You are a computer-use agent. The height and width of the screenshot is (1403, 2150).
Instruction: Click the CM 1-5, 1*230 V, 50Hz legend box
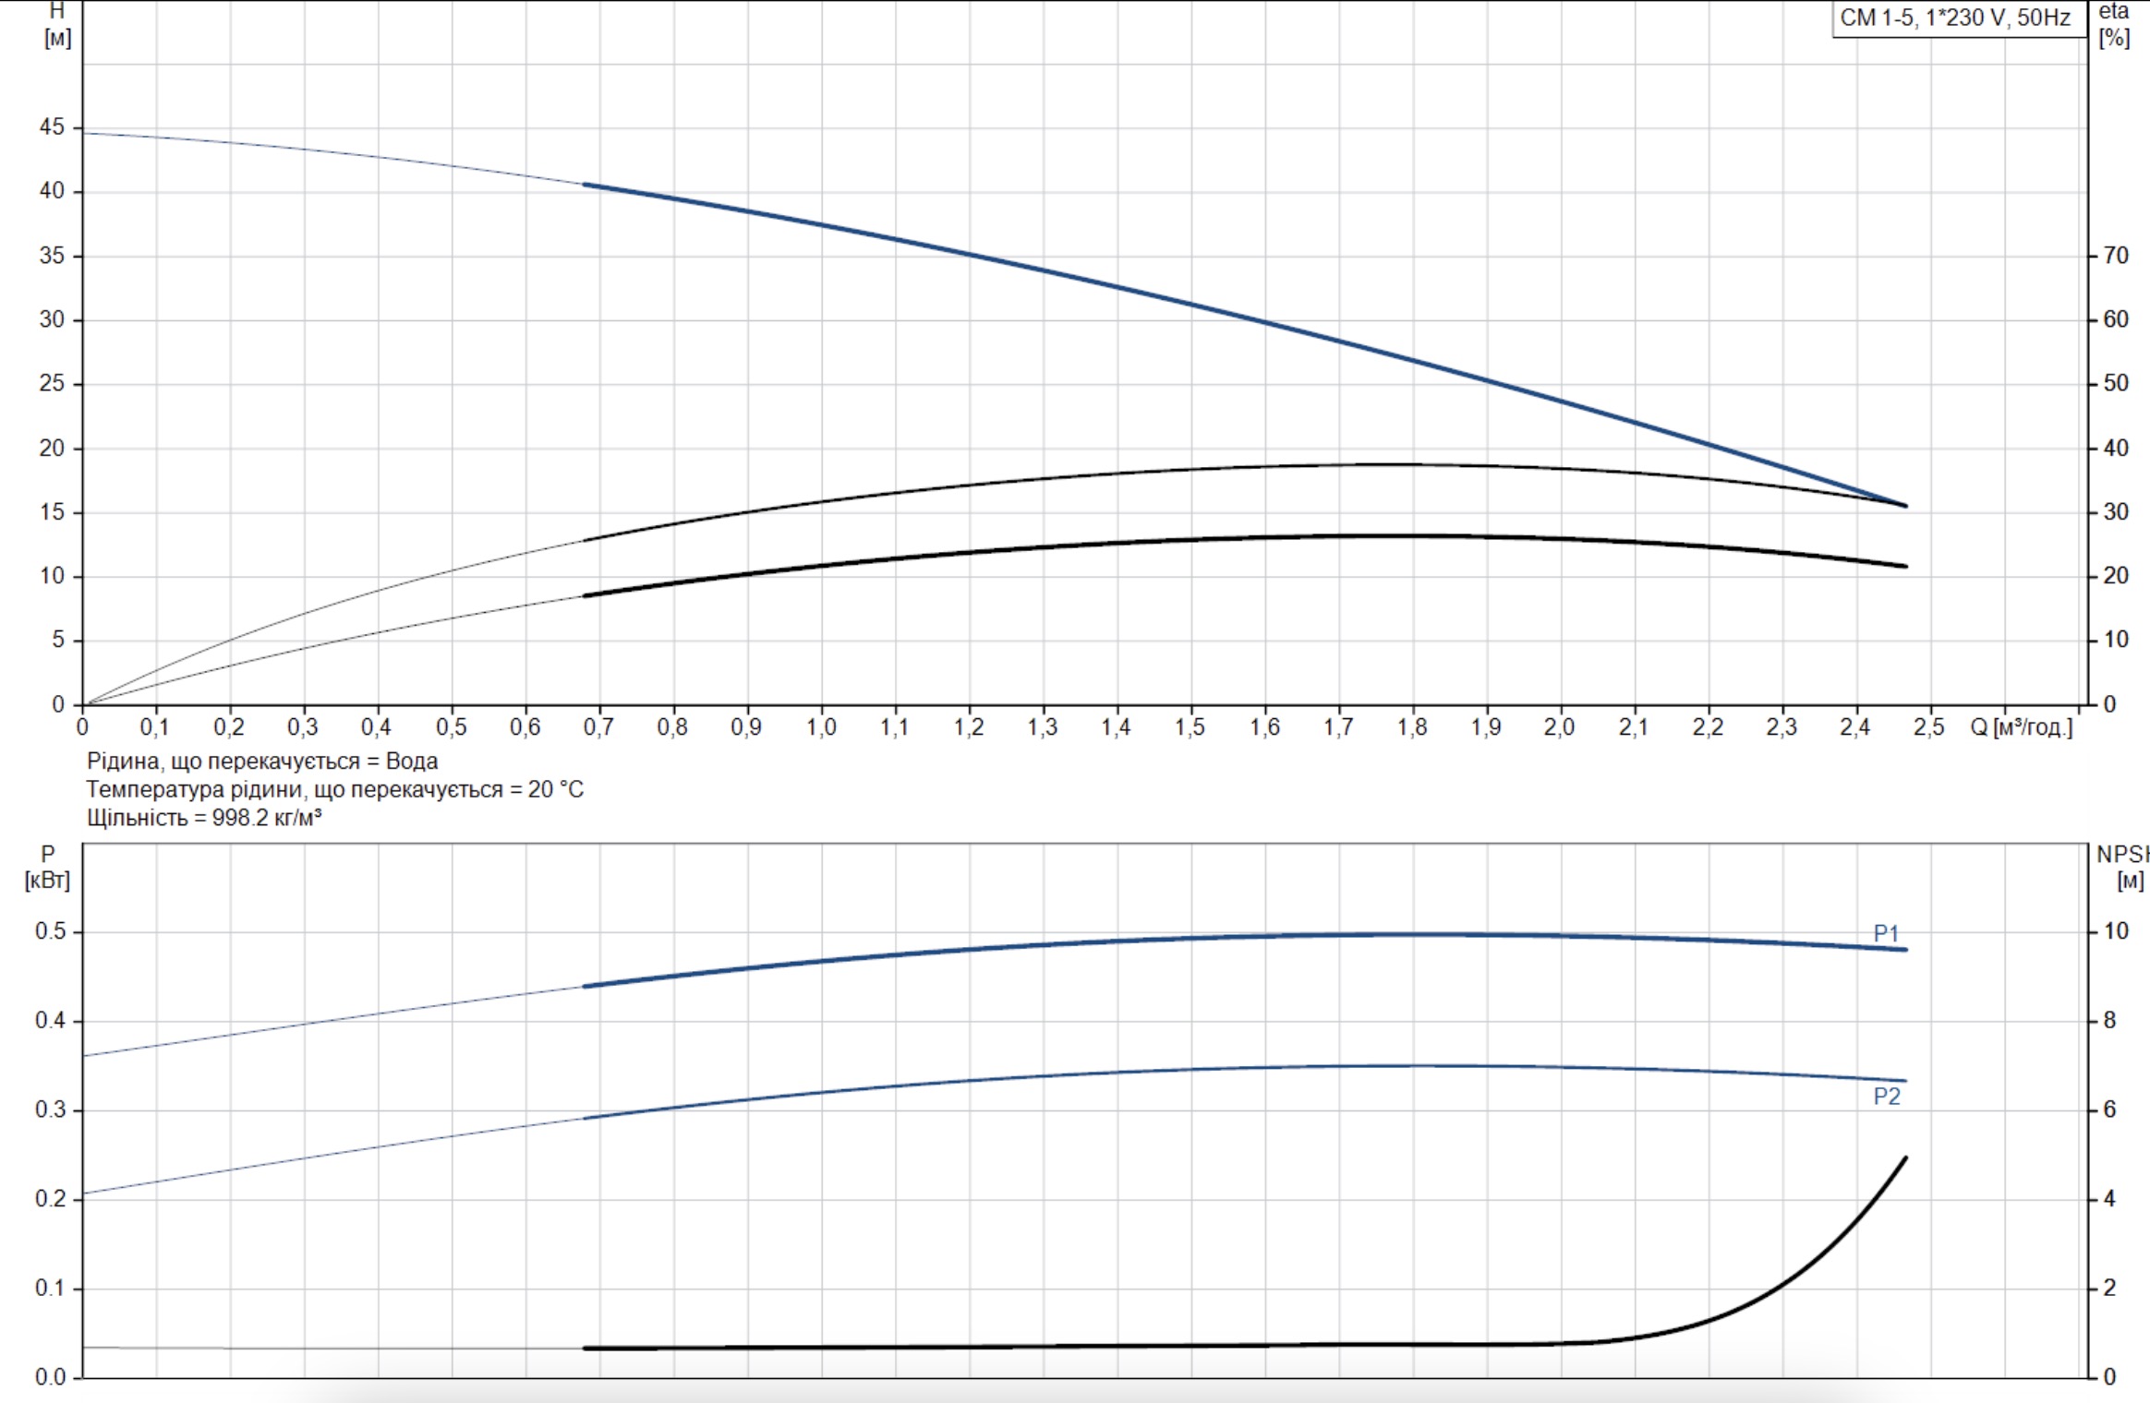[x=1959, y=18]
